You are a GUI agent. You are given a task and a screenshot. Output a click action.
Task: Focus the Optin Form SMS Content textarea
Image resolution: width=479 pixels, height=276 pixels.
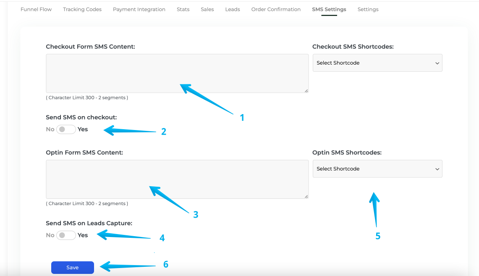176,179
